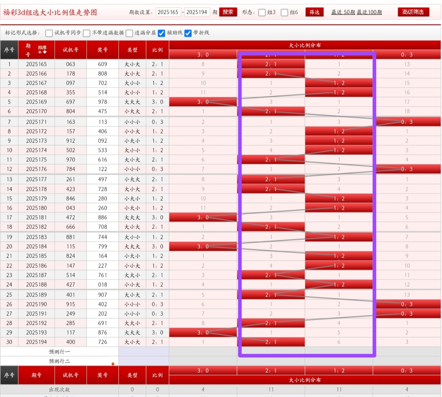Uncheck the 辅助线 checkbox
This screenshot has height=397, width=442.
[161, 33]
